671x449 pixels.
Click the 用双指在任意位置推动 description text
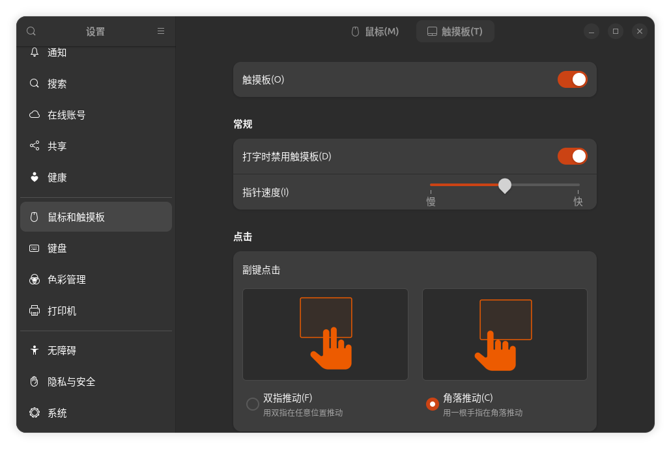[x=303, y=413]
